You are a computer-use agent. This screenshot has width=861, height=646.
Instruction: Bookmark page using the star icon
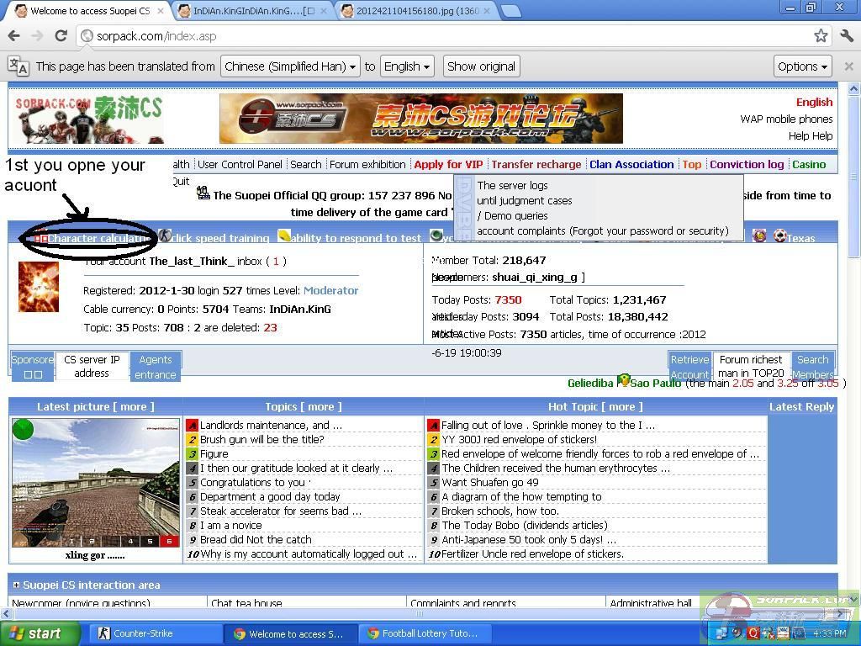coord(821,36)
